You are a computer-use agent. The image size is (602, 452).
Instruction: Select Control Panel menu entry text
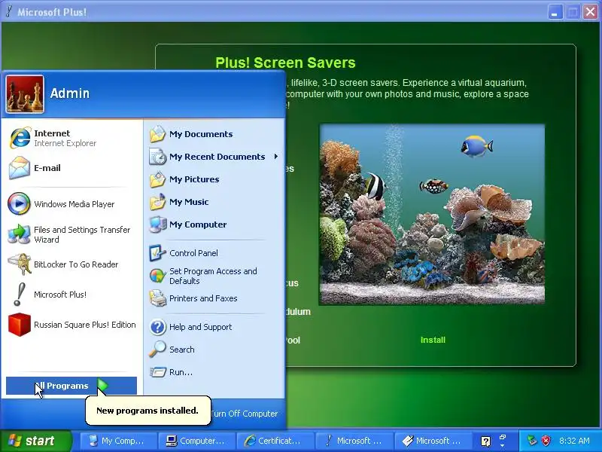193,253
